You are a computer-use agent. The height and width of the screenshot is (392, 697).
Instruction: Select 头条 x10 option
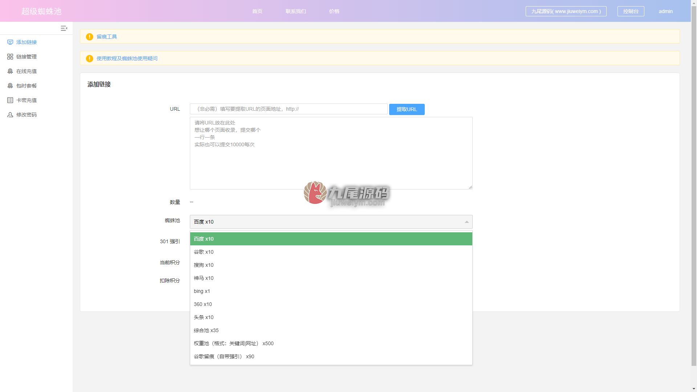click(331, 317)
